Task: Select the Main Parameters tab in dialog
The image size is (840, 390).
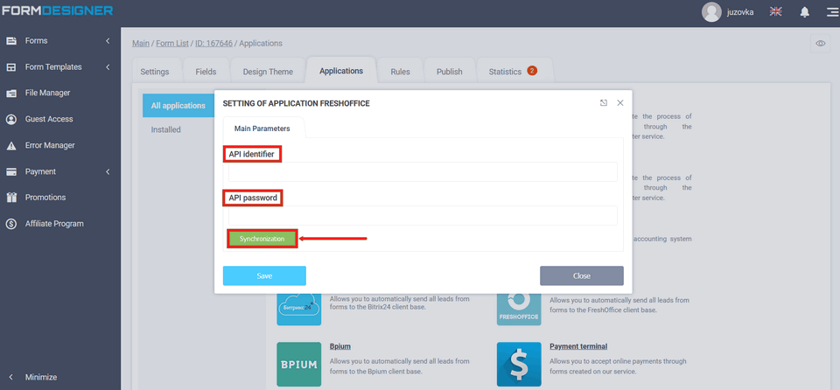Action: pos(262,129)
